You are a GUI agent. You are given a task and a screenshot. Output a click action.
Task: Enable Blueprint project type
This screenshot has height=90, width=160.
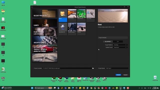[x=108, y=41]
